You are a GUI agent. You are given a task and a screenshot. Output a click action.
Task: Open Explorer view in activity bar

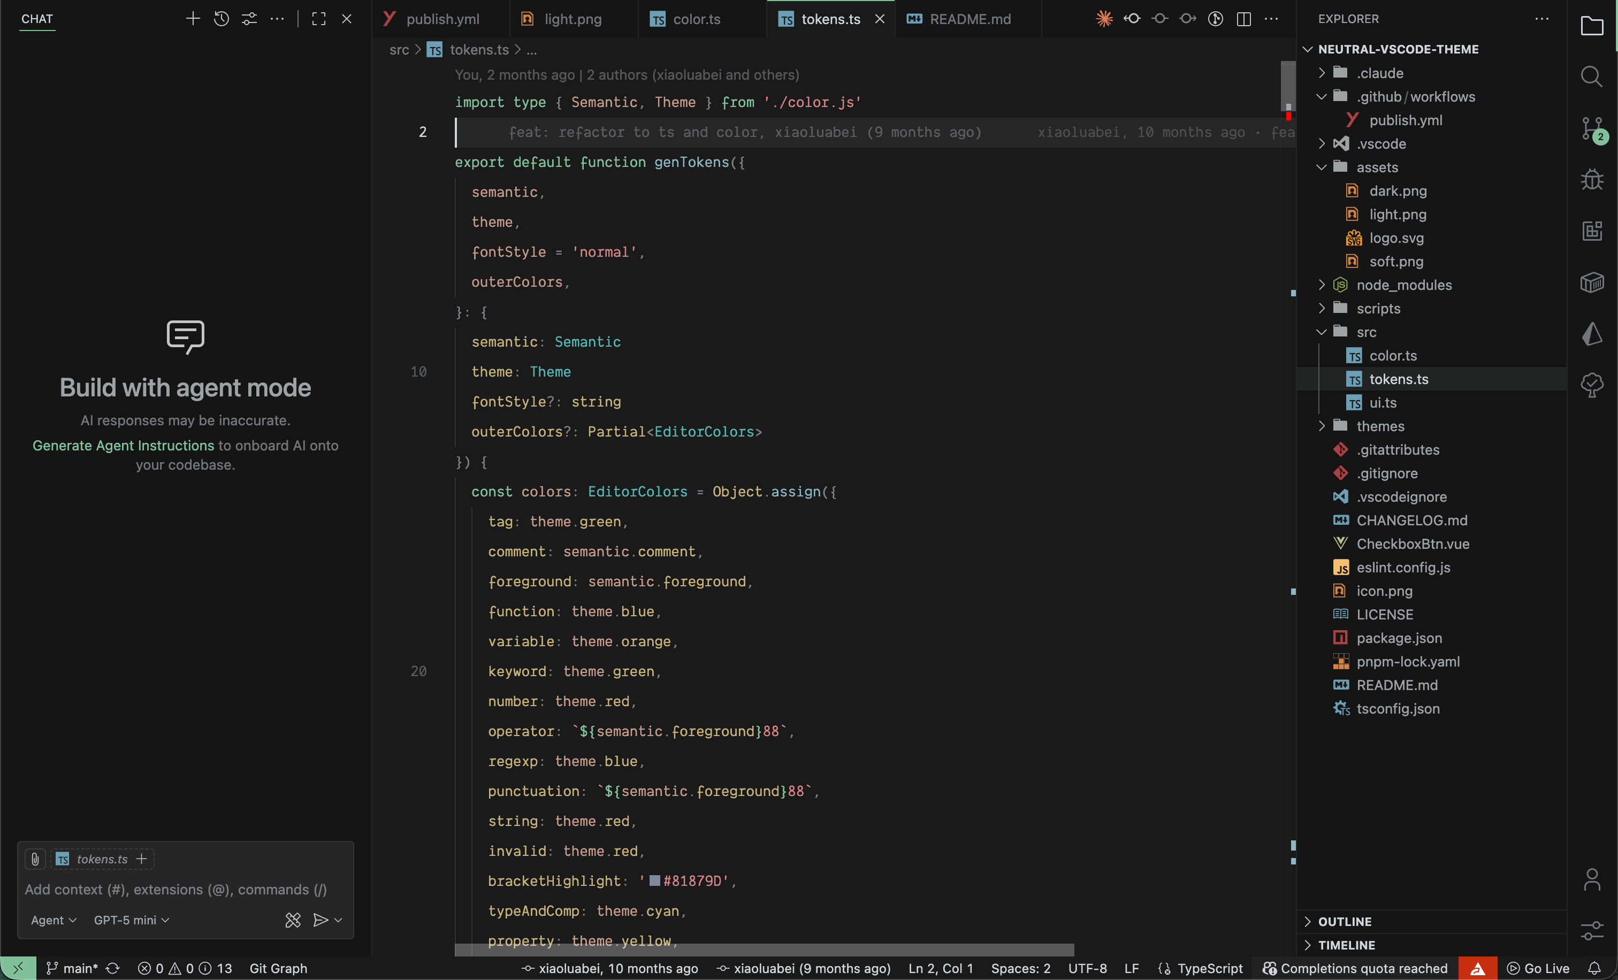coord(1592,26)
